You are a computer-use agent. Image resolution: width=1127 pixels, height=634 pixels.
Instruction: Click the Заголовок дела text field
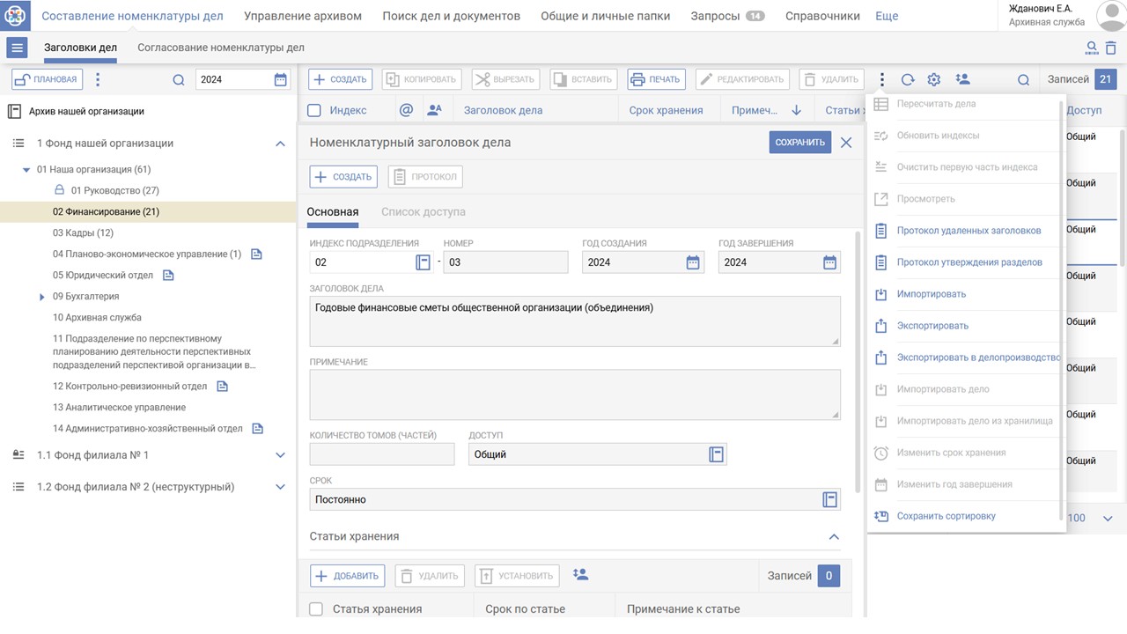tap(574, 321)
